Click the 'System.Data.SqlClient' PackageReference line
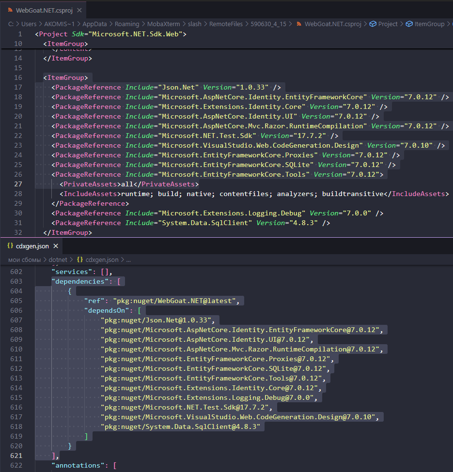This screenshot has height=472, width=453. [x=191, y=223]
